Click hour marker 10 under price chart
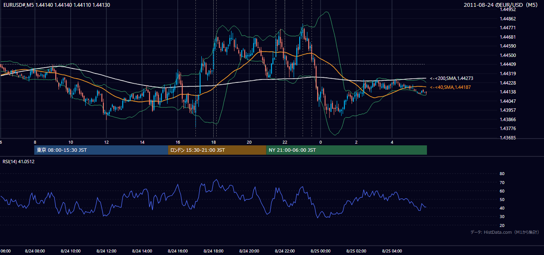The width and height of the screenshot is (544, 255). (71, 142)
